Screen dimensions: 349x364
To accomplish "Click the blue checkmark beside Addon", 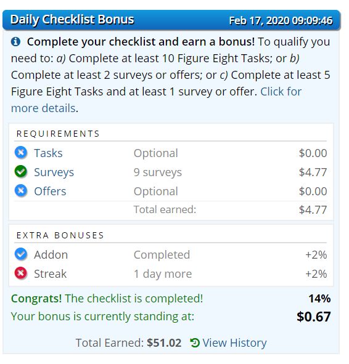I will click(21, 254).
